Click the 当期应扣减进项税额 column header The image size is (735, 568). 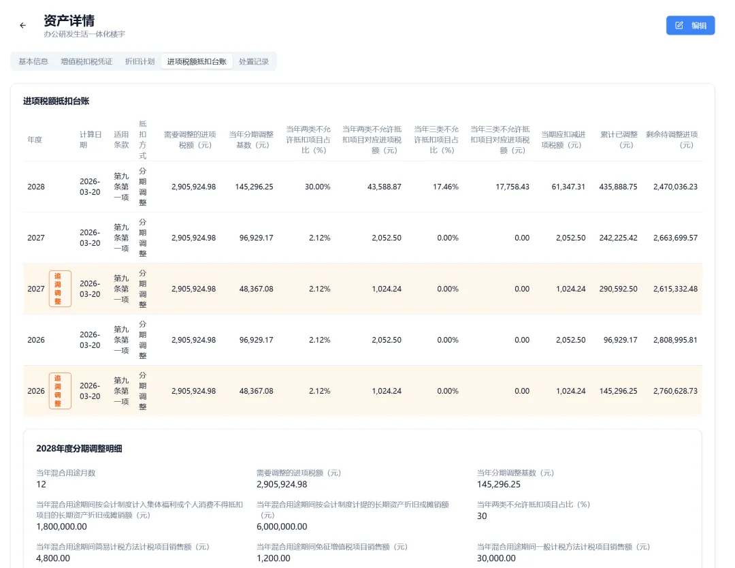[563, 140]
